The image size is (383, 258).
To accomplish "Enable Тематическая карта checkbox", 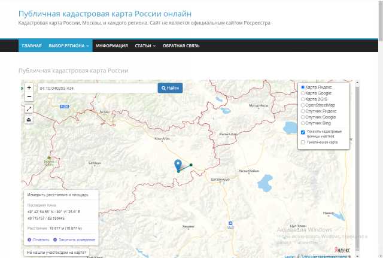I will (303, 142).
